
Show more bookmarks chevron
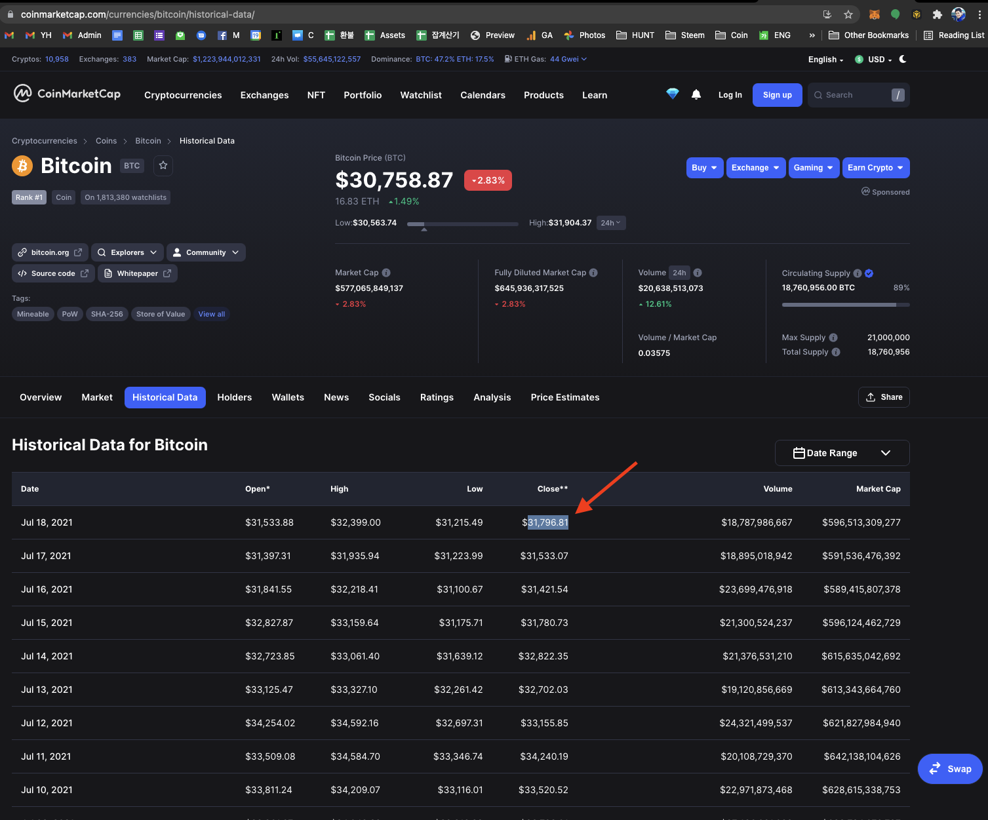(x=812, y=35)
